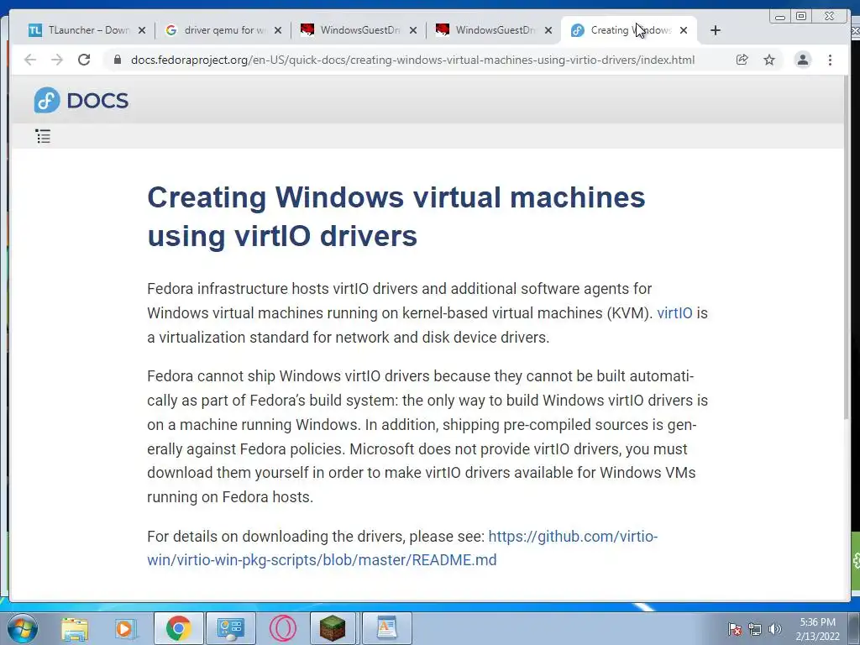Open the Minecraft block taskbar icon

click(333, 628)
